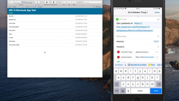This screenshot has width=179, height=101.
Task: Open the Layout Entries dropdown
Action: coord(18,7)
